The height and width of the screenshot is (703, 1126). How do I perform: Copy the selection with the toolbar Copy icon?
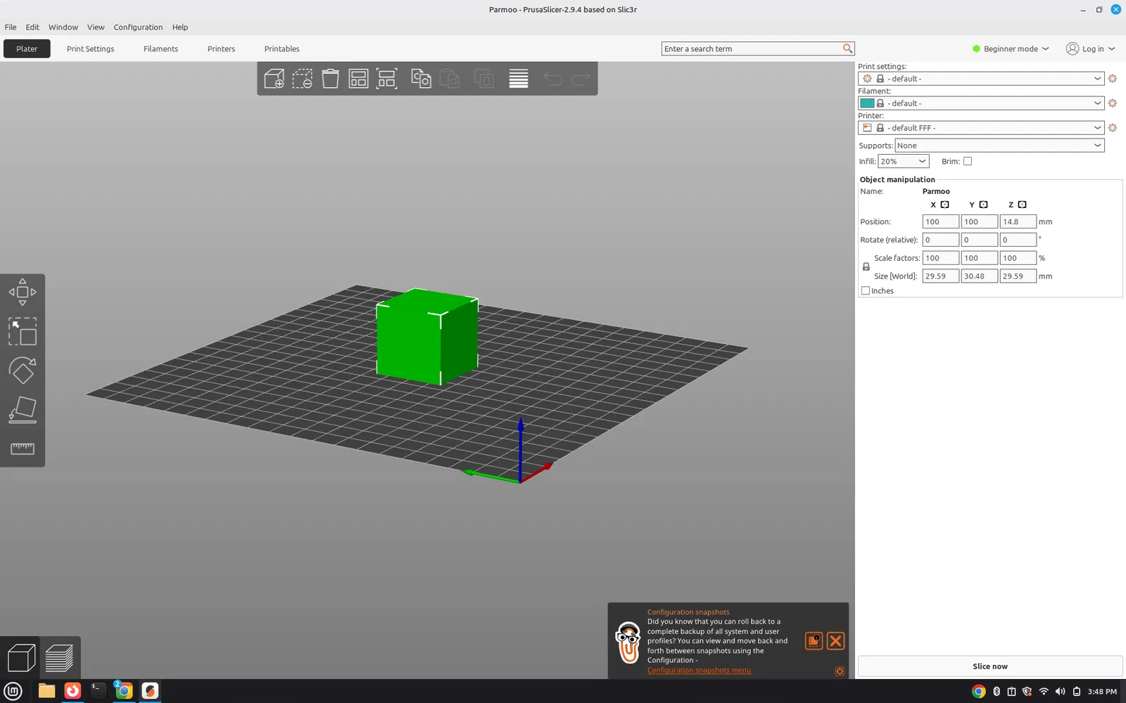[421, 78]
